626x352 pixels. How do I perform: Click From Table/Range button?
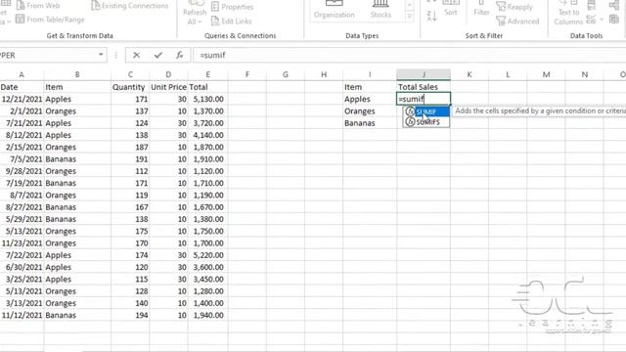click(x=50, y=20)
